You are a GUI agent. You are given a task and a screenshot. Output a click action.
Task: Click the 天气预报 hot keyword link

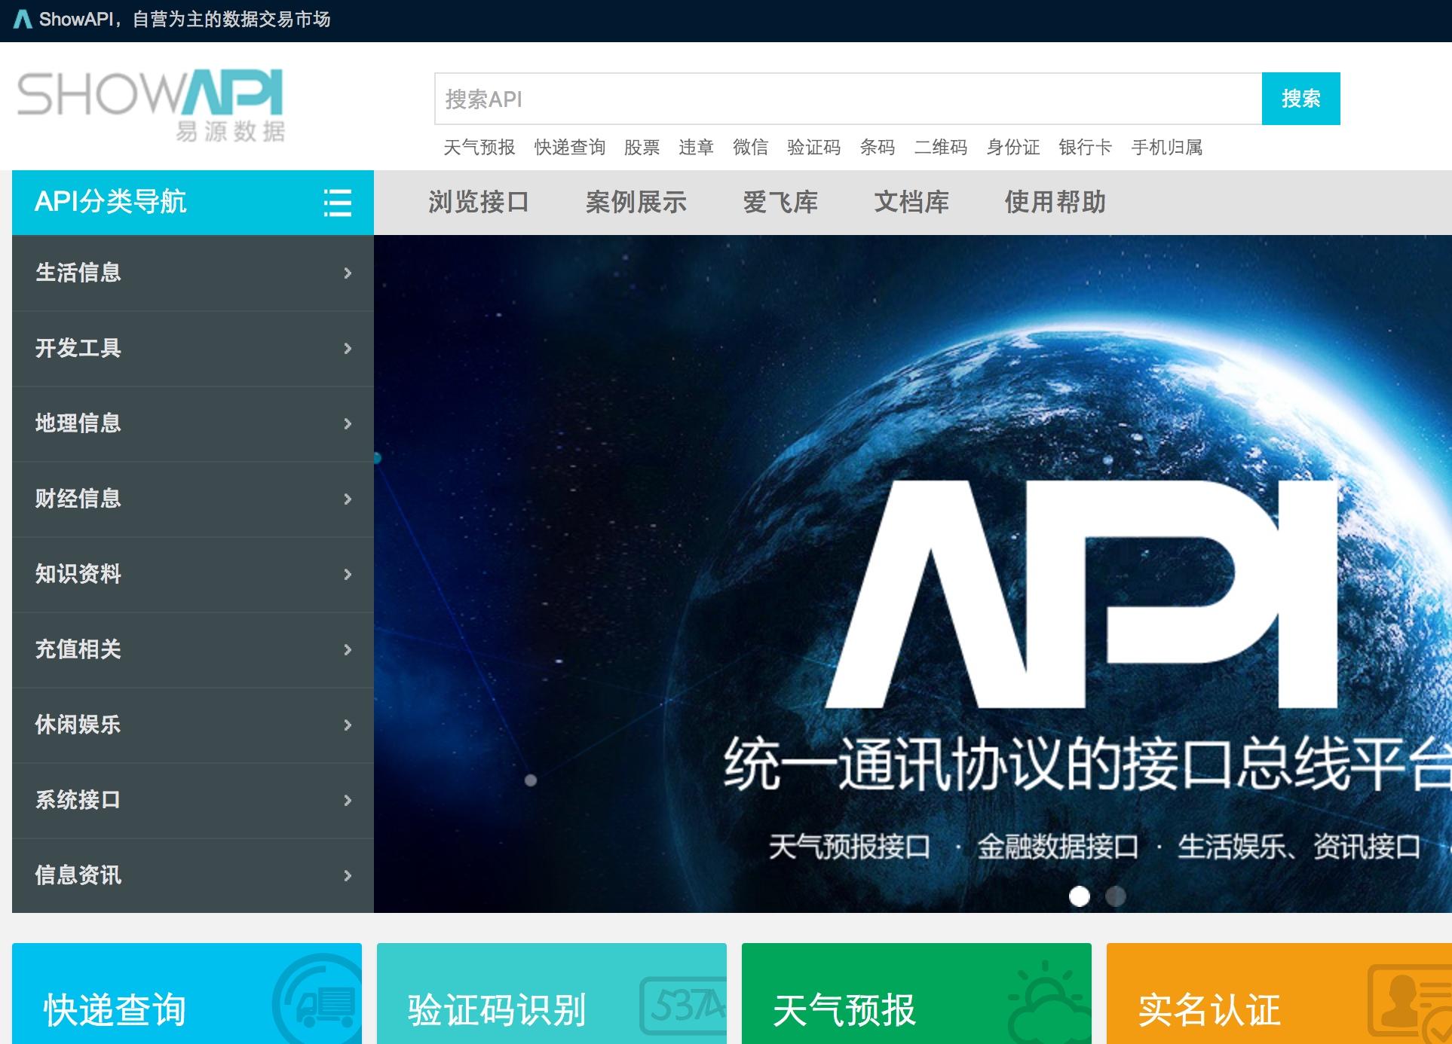pos(479,147)
